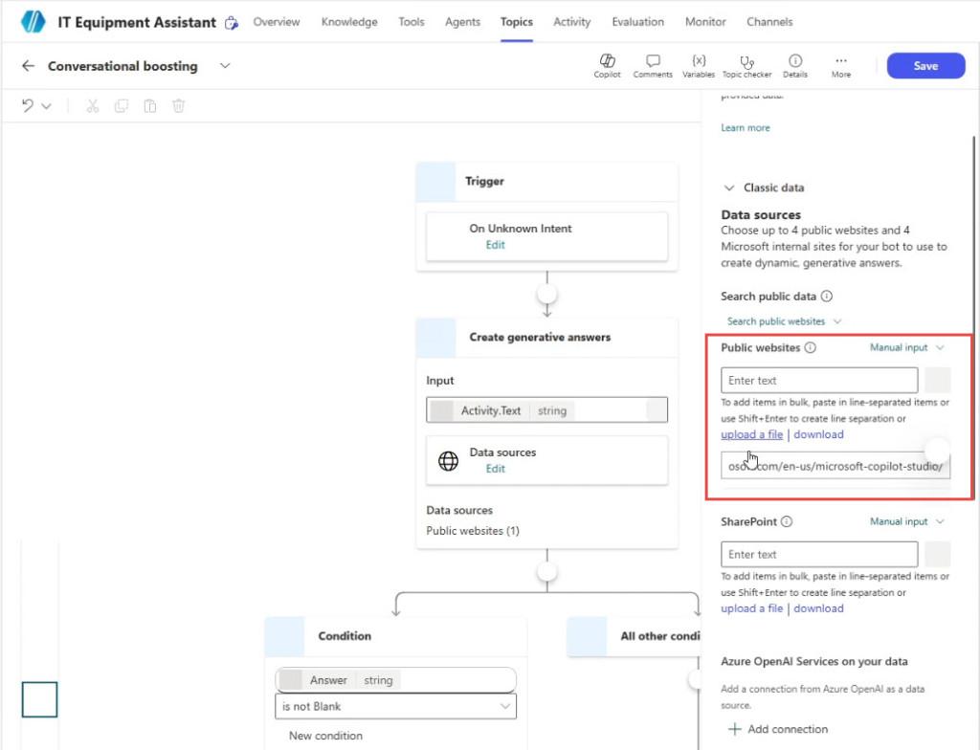Open SharePoint Manual input dropdown

coord(907,521)
